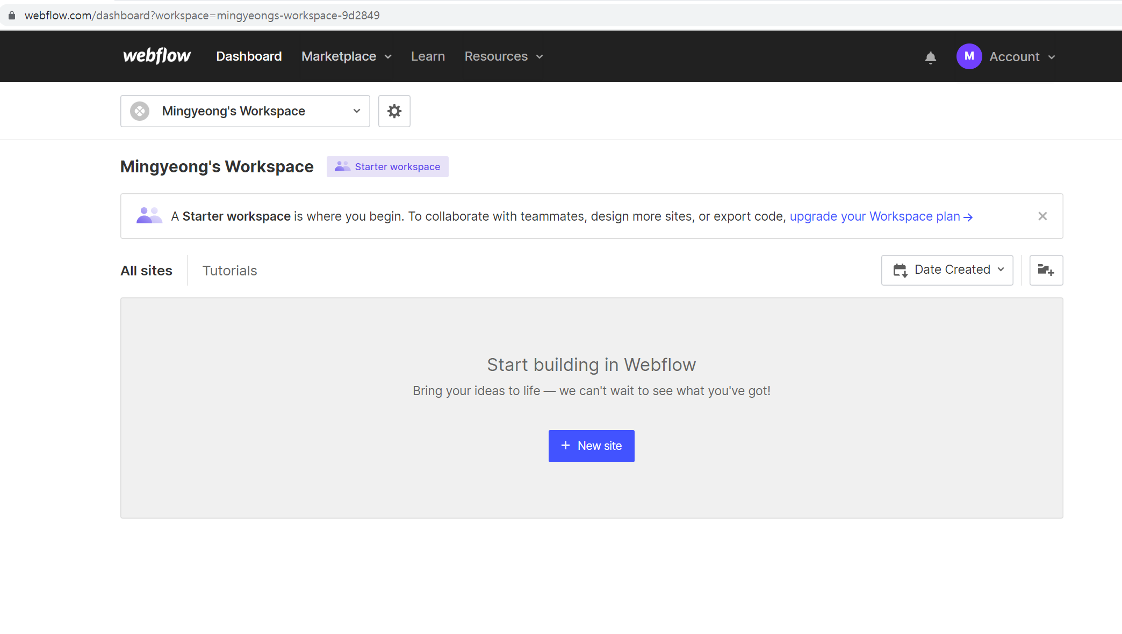The width and height of the screenshot is (1122, 634).
Task: Open the notifications bell
Action: point(931,57)
